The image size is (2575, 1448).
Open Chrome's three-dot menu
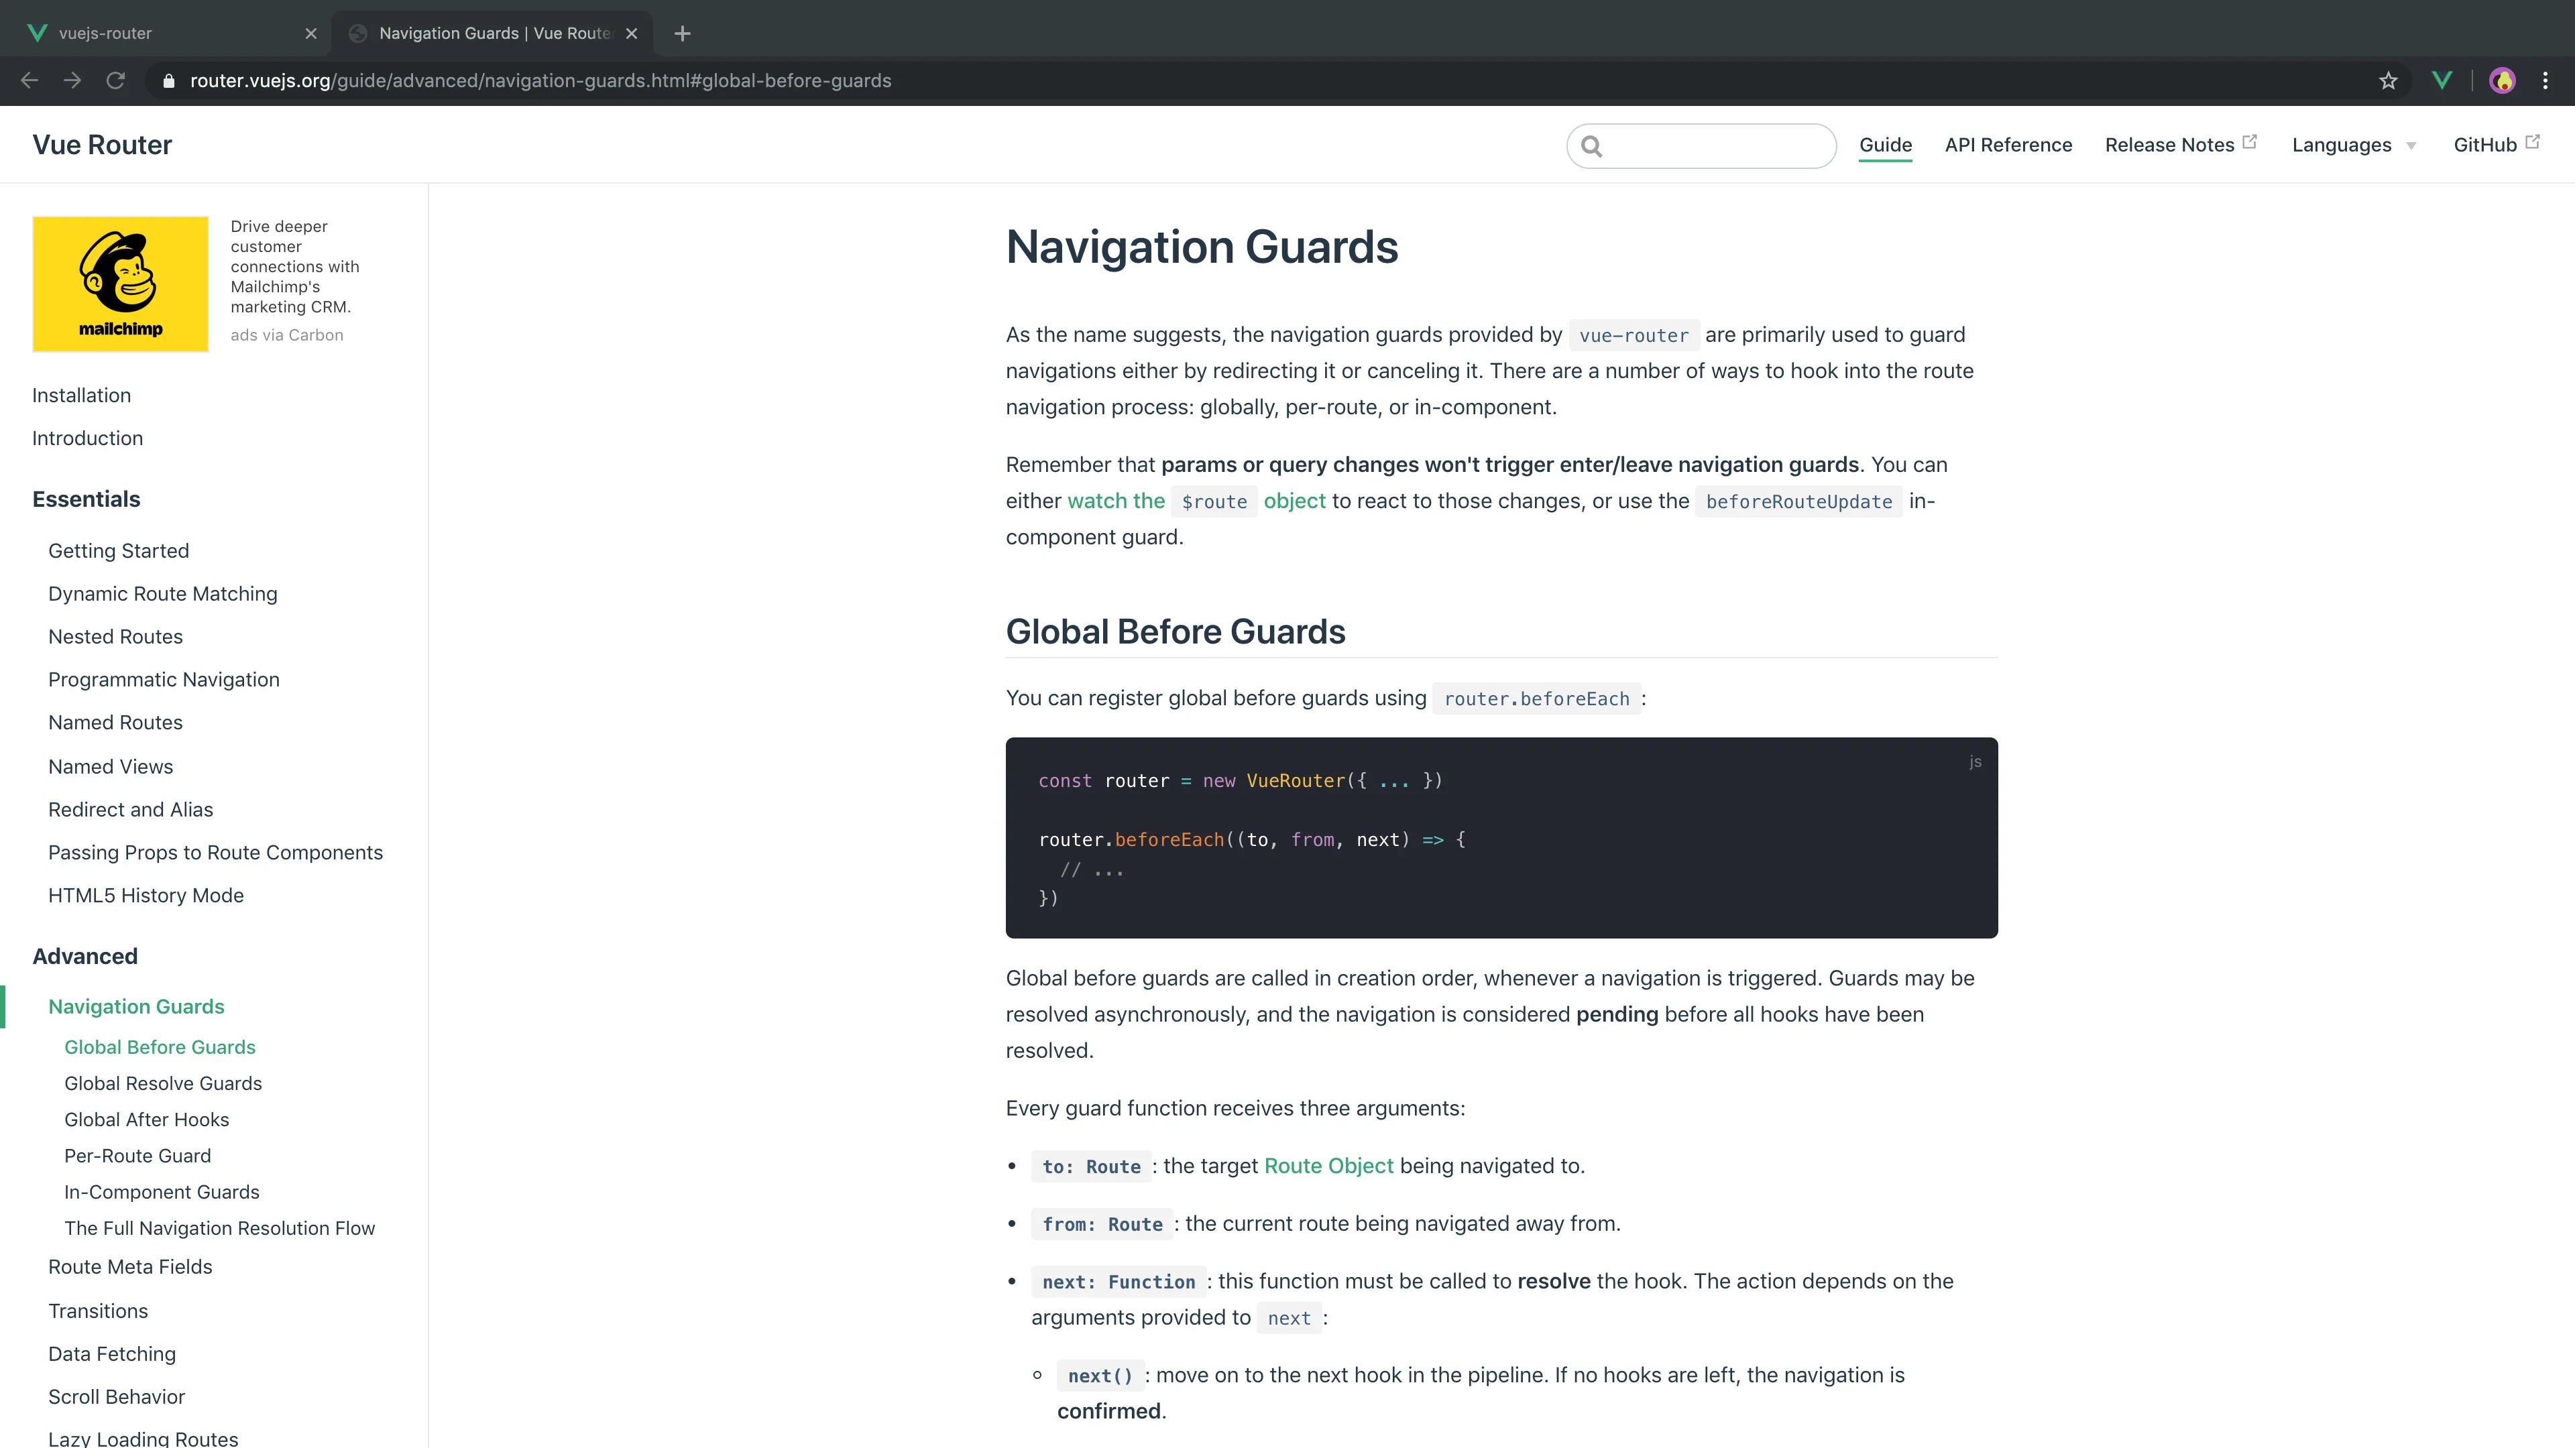(2545, 80)
